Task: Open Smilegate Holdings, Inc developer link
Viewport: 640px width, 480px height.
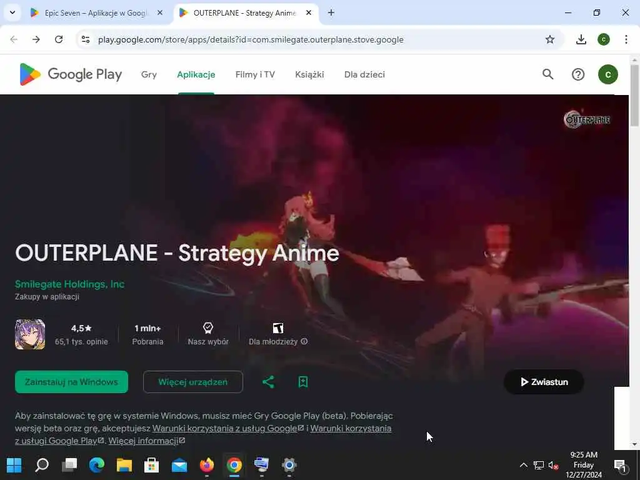Action: point(70,284)
